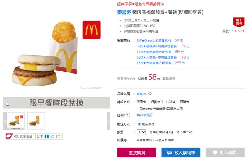
Task: Click the email envelope share icon
Action: [58, 136]
